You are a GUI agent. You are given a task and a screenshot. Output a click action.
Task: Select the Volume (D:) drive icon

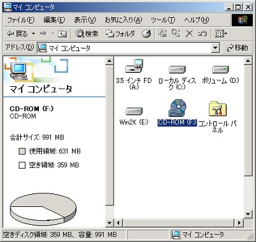coord(220,69)
